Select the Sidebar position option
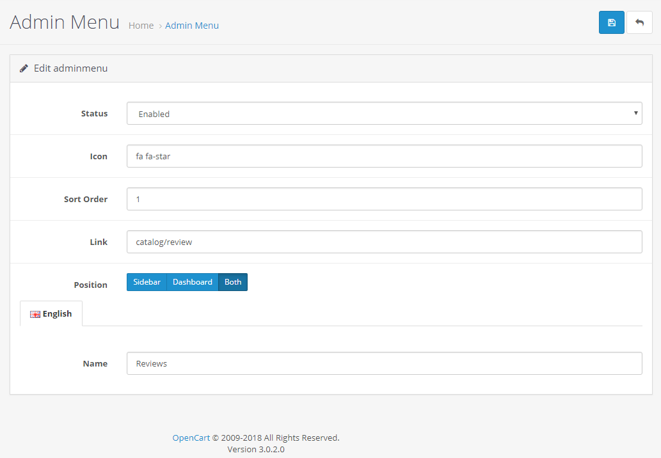Viewport: 661px width, 458px height. coord(147,282)
